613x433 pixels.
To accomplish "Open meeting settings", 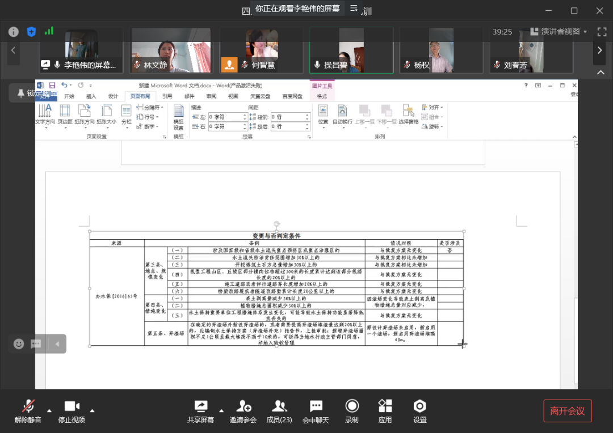I will (419, 411).
